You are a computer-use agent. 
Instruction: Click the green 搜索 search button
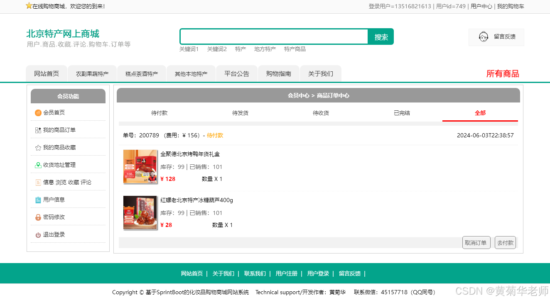click(x=381, y=37)
